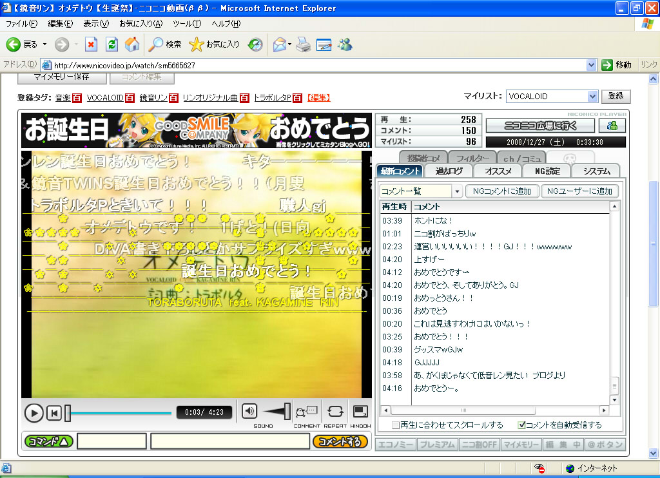Toggle the 編集中 button
Viewport: 660px width, 478px height.
(x=563, y=445)
